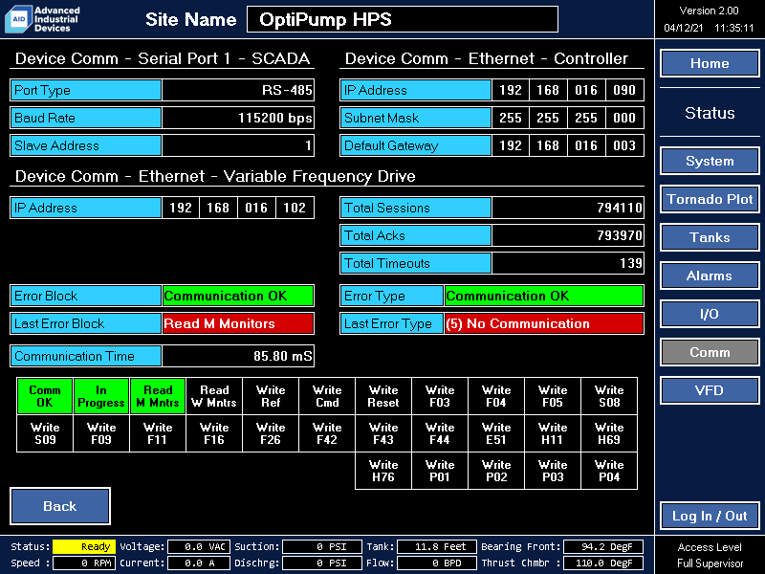The image size is (765, 574).
Task: Select the Comm status tab
Action: click(710, 352)
